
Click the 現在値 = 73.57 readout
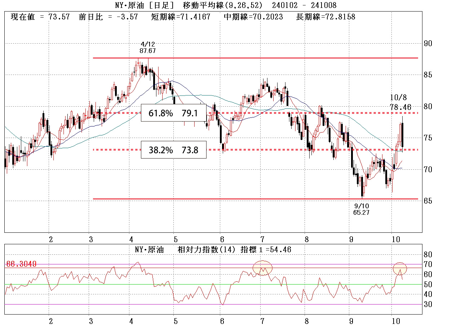[x=40, y=17]
